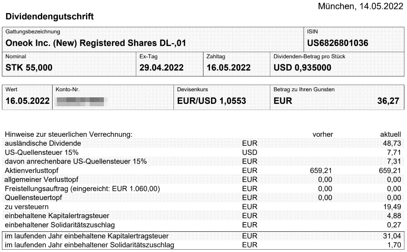The image size is (407, 252).
Task: Click the US-Quellensteuer 15% USD row
Action: click(x=41, y=152)
